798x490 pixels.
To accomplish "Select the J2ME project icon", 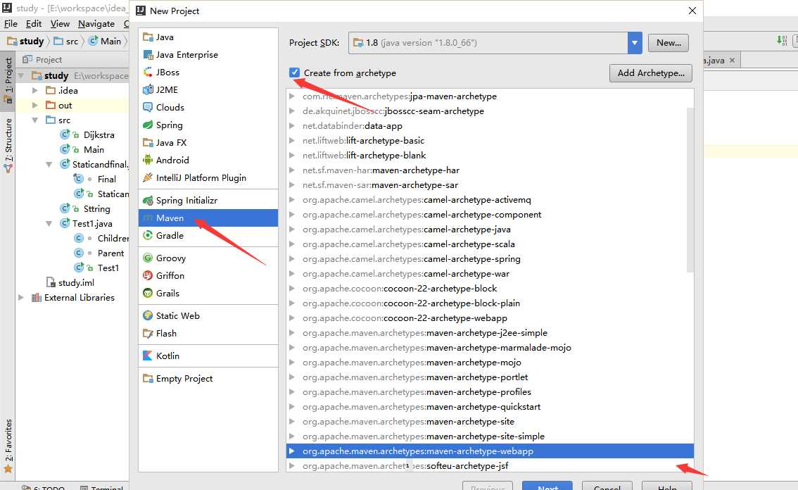I will [148, 89].
